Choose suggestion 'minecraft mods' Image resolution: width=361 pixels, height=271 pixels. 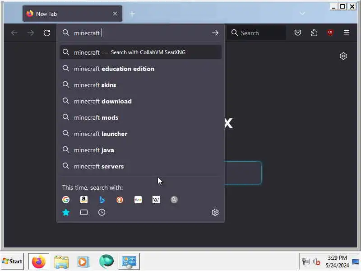point(140,117)
